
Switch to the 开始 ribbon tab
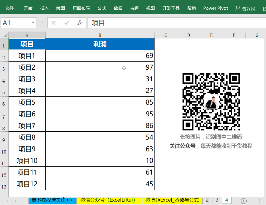pos(28,8)
